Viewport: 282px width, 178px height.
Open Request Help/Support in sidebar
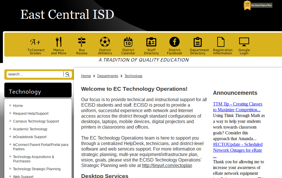(x=31, y=114)
